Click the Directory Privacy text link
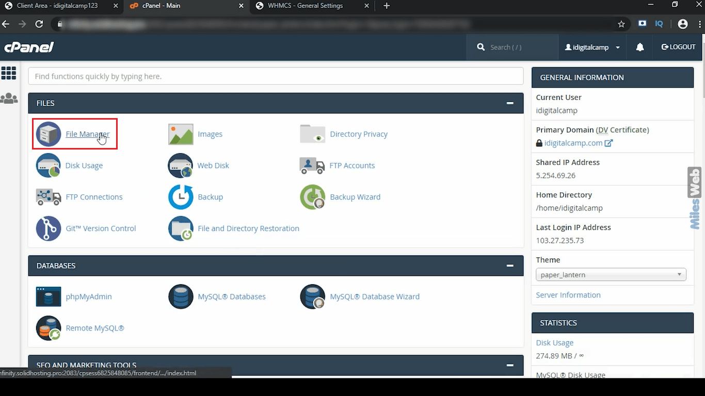705x396 pixels. pyautogui.click(x=359, y=134)
